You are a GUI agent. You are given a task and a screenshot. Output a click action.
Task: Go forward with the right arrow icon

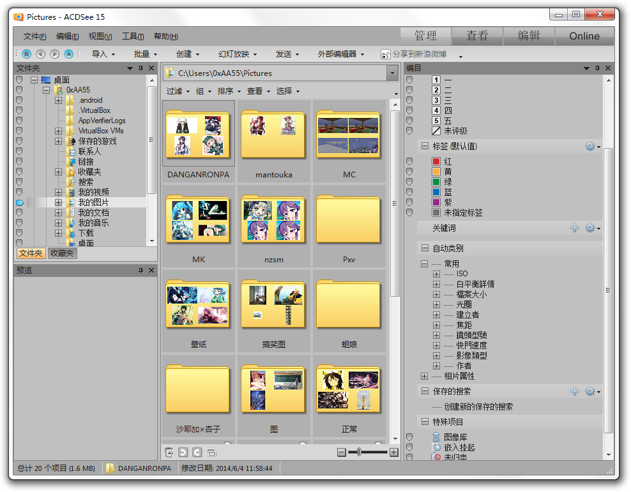click(55, 54)
